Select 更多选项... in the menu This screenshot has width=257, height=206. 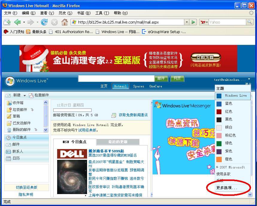click(226, 188)
